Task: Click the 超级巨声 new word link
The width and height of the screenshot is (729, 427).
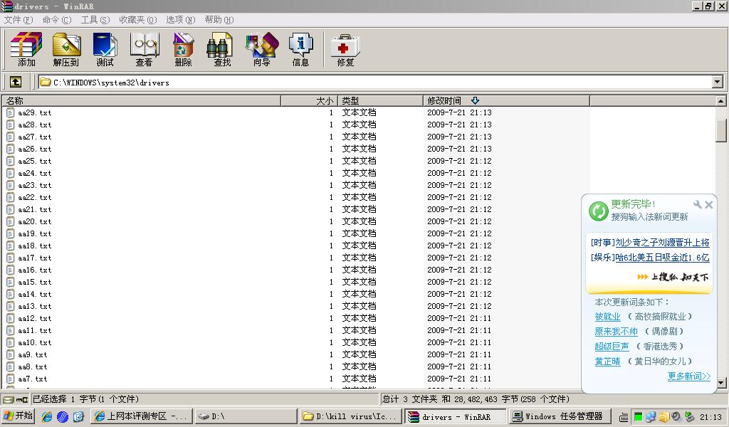Action: tap(612, 346)
